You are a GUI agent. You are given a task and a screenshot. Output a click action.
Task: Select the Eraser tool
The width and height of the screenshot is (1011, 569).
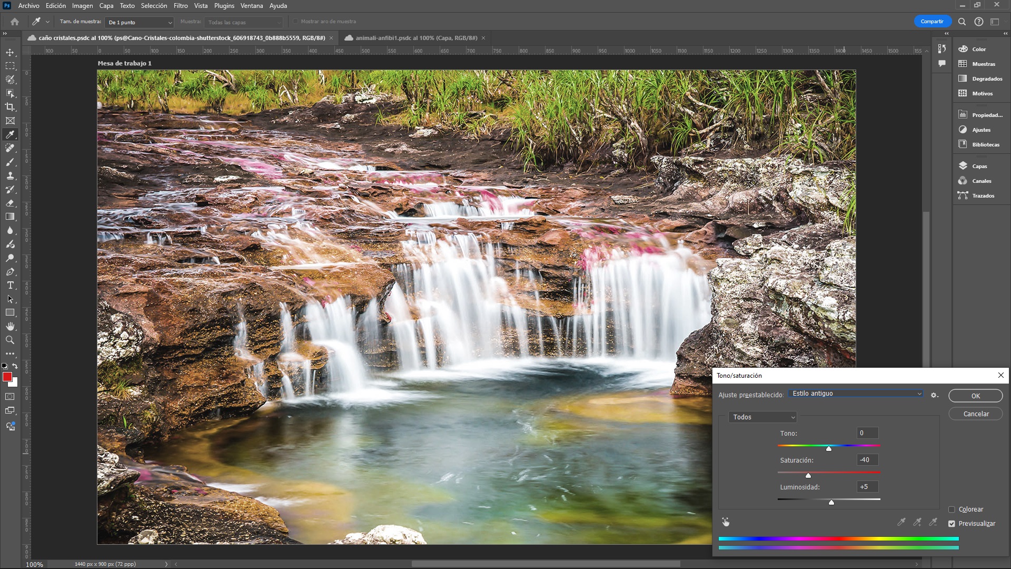(10, 203)
